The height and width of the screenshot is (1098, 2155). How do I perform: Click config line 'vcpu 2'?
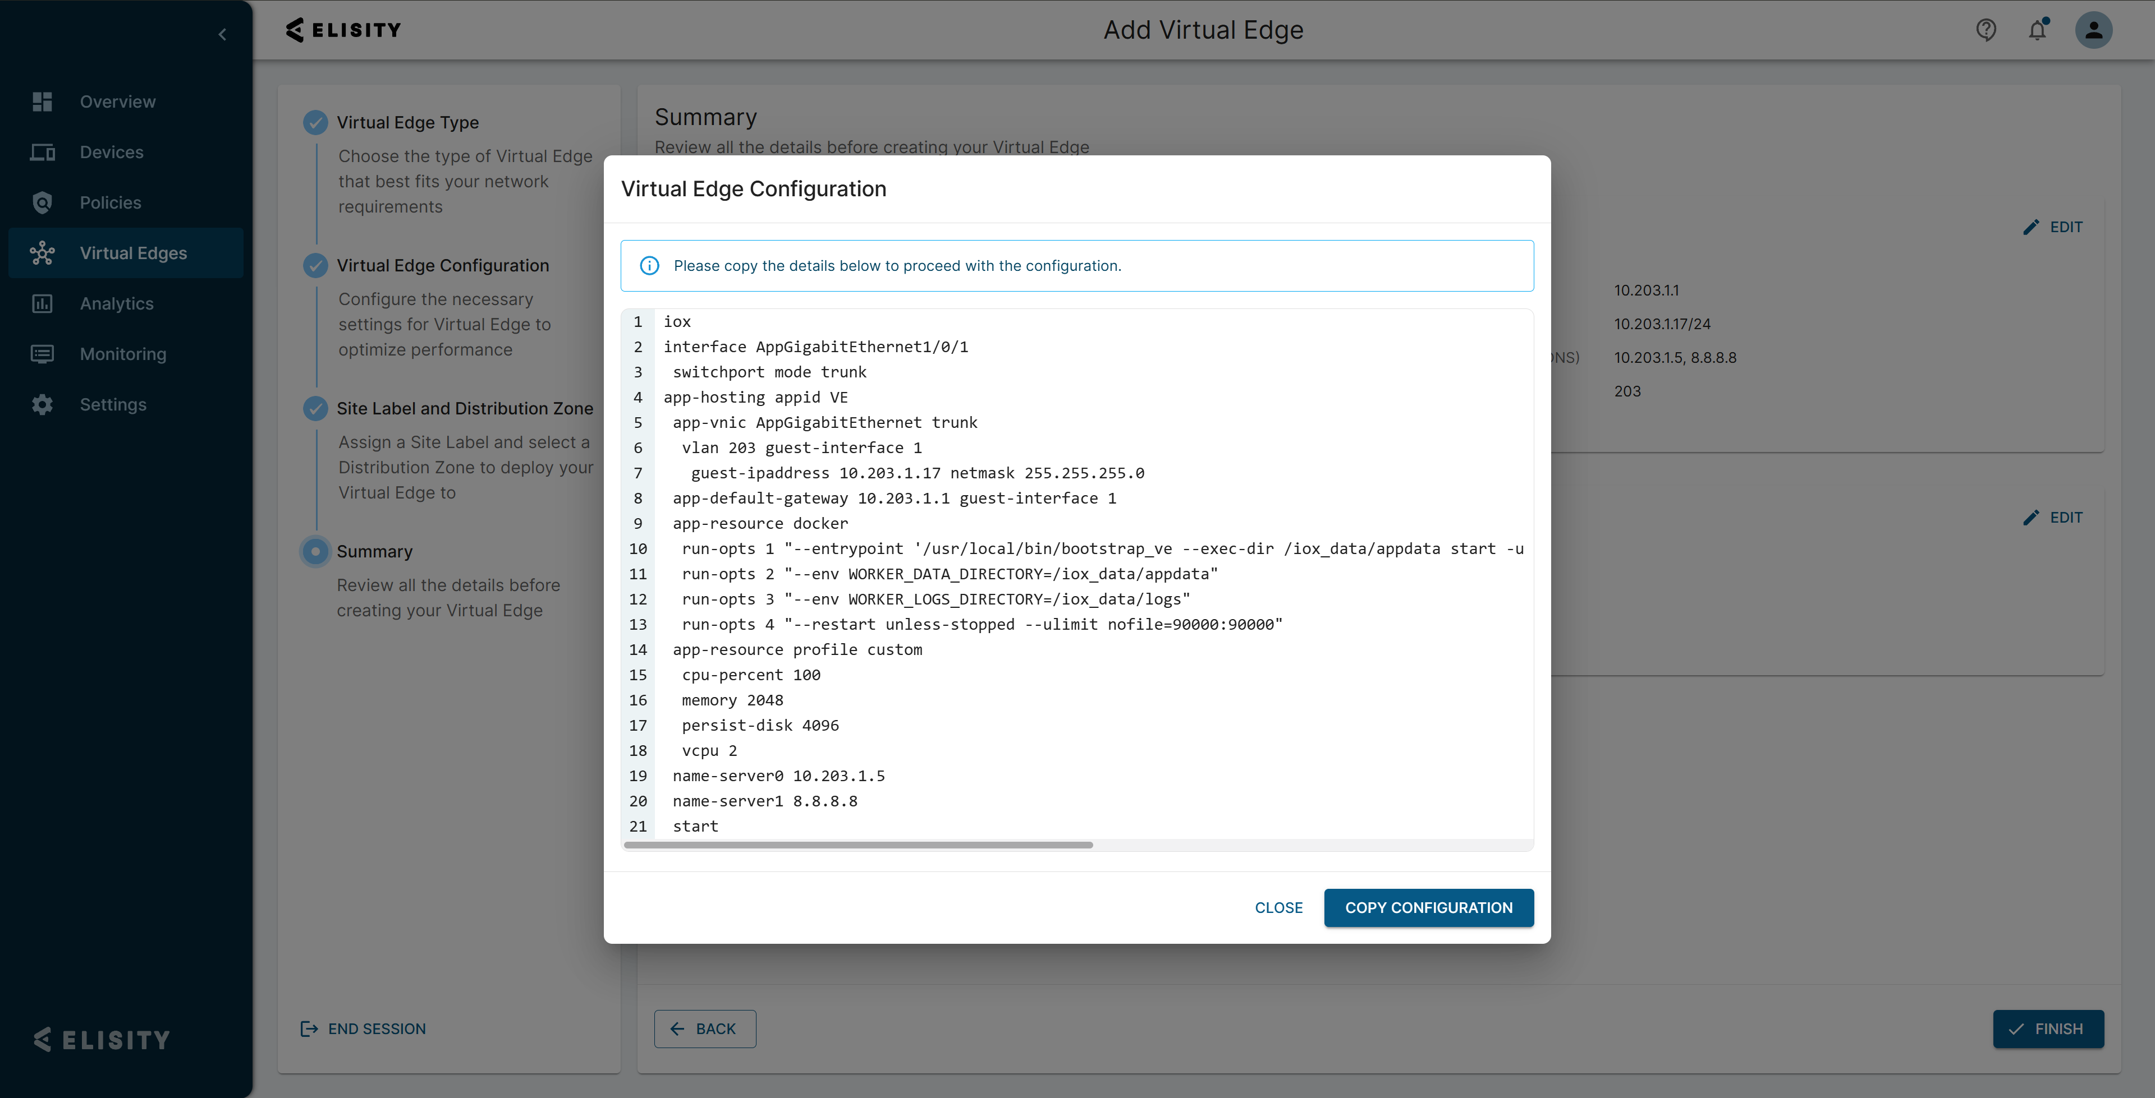coord(709,751)
